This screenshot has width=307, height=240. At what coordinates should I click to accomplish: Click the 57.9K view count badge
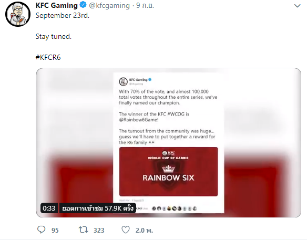[98, 208]
